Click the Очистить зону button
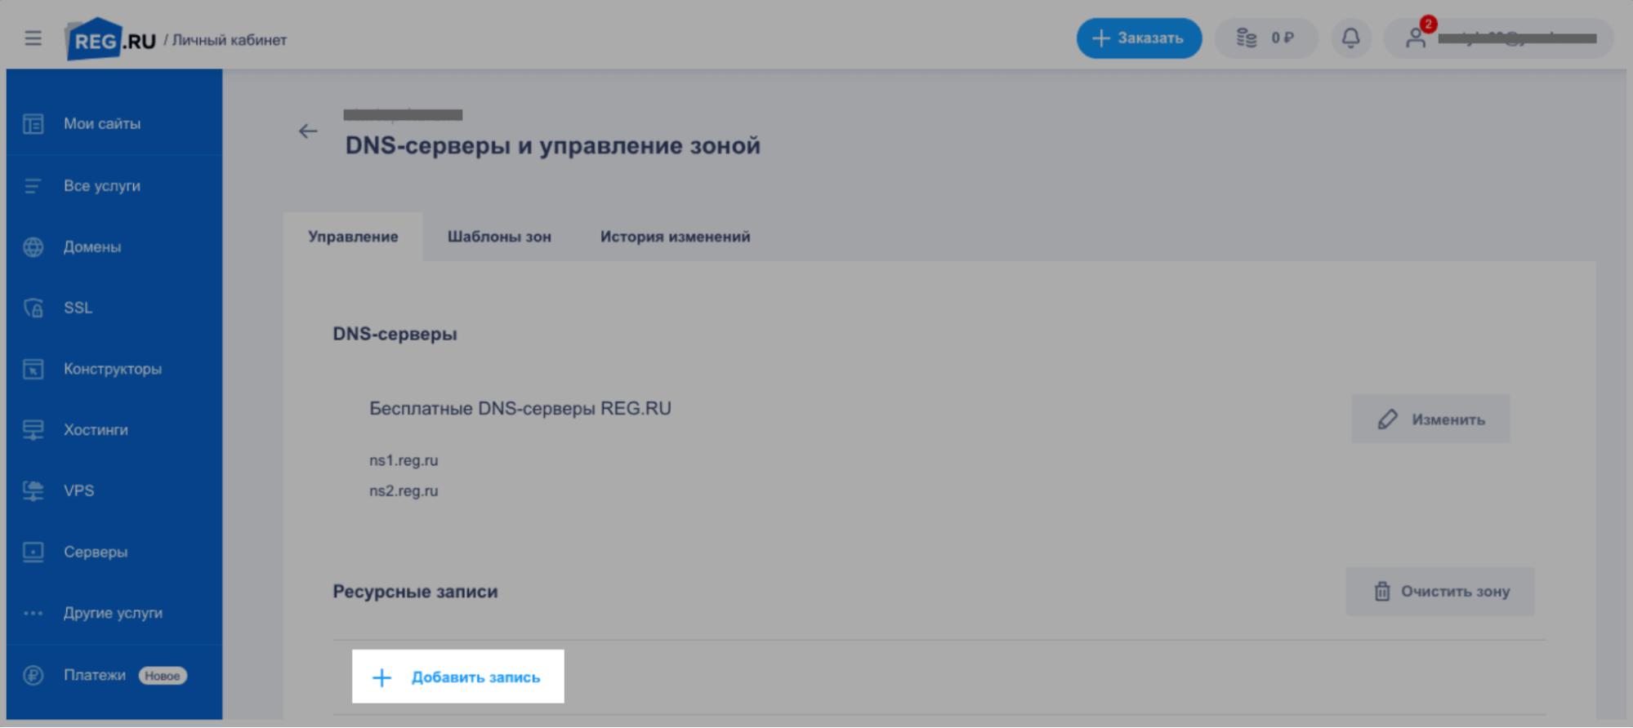Image resolution: width=1633 pixels, height=728 pixels. (x=1440, y=592)
